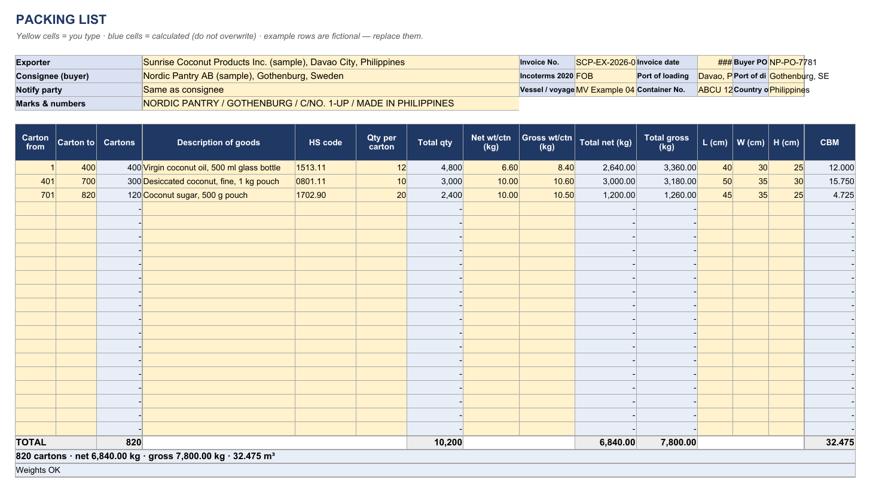Click the 'CBM' column header
The image size is (870, 492).
click(x=830, y=142)
